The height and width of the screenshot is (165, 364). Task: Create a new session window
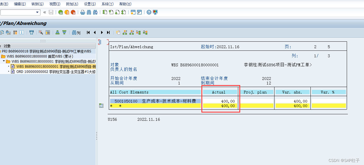(133, 12)
